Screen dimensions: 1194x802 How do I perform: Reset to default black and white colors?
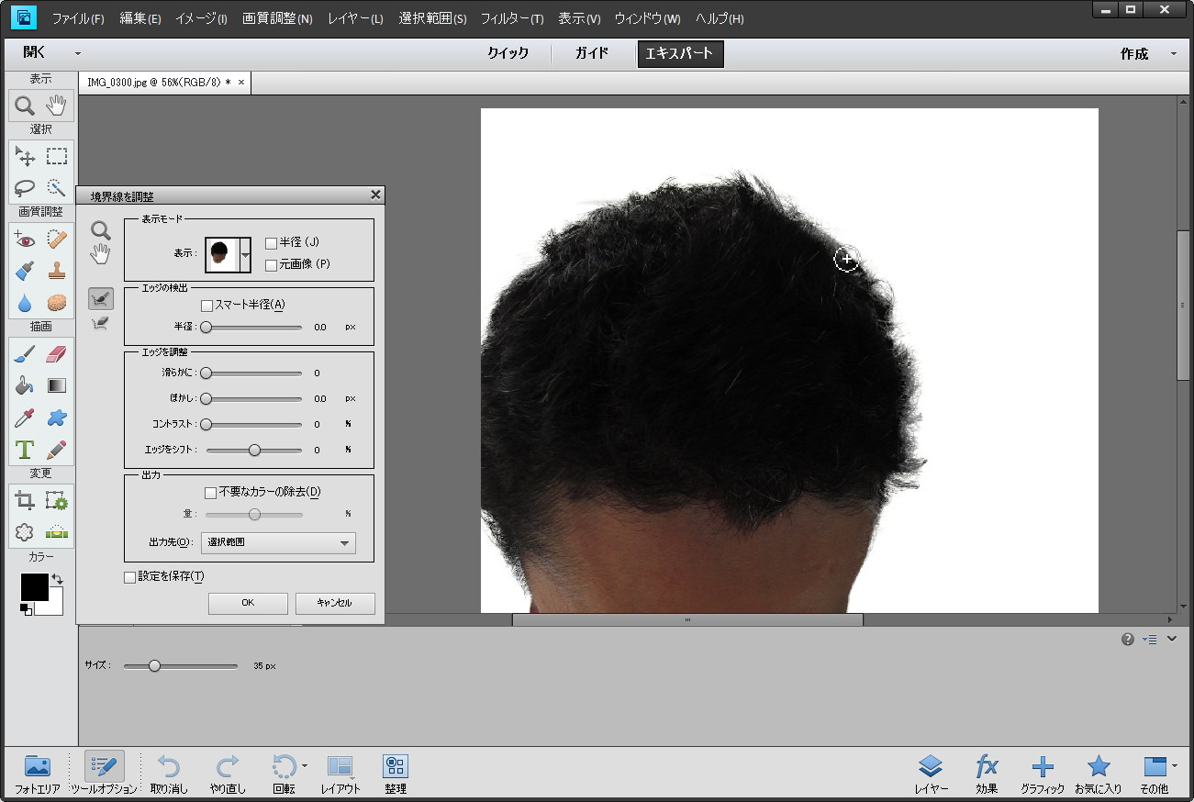pos(26,609)
